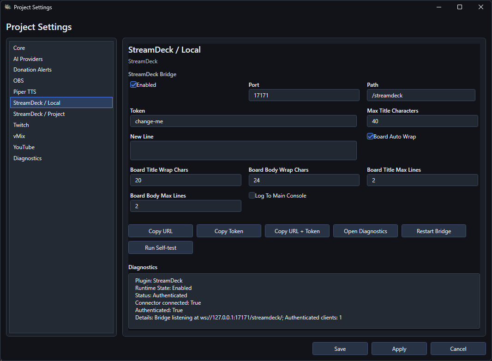This screenshot has height=361, width=492.
Task: Open the Core settings section
Action: (61, 48)
